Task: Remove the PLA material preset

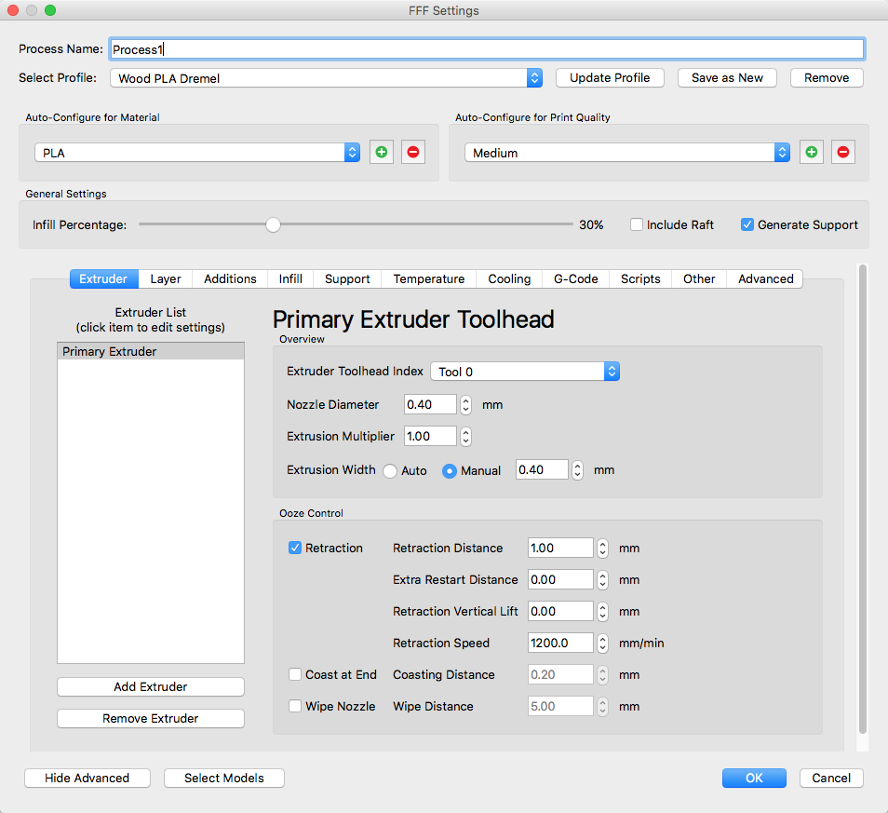Action: (x=413, y=153)
